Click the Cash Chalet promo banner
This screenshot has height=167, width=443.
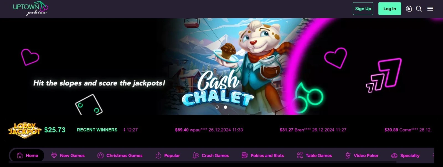click(221, 66)
